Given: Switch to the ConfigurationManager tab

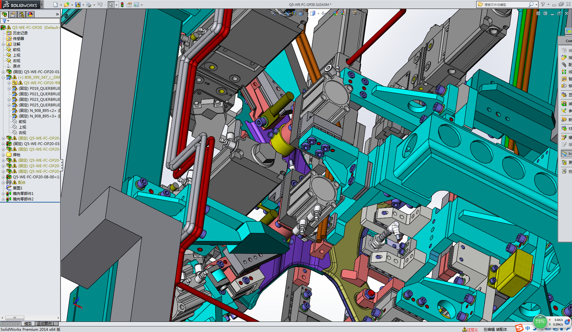Looking at the screenshot, I should tap(22, 14).
